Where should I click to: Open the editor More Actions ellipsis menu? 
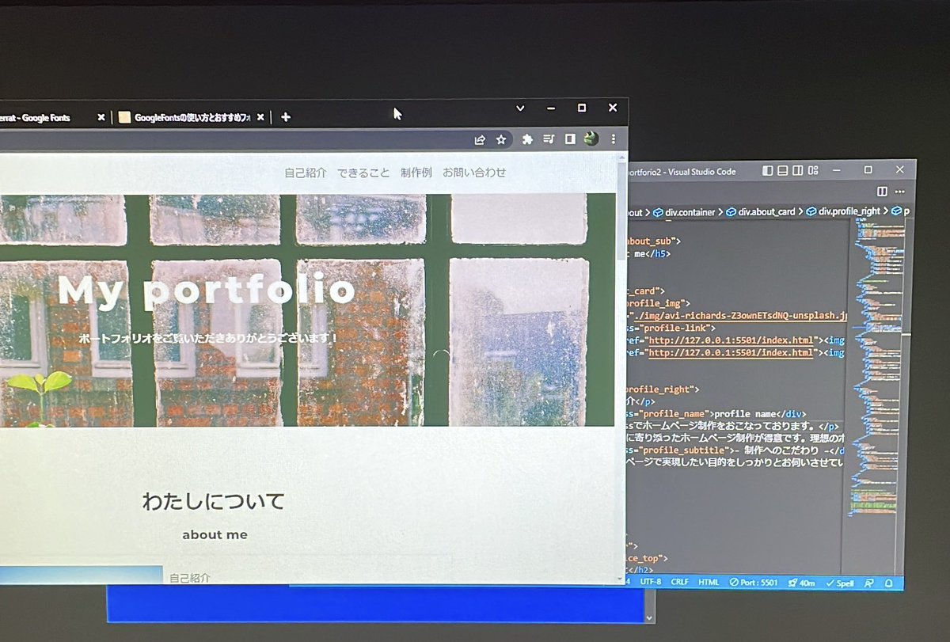click(900, 191)
